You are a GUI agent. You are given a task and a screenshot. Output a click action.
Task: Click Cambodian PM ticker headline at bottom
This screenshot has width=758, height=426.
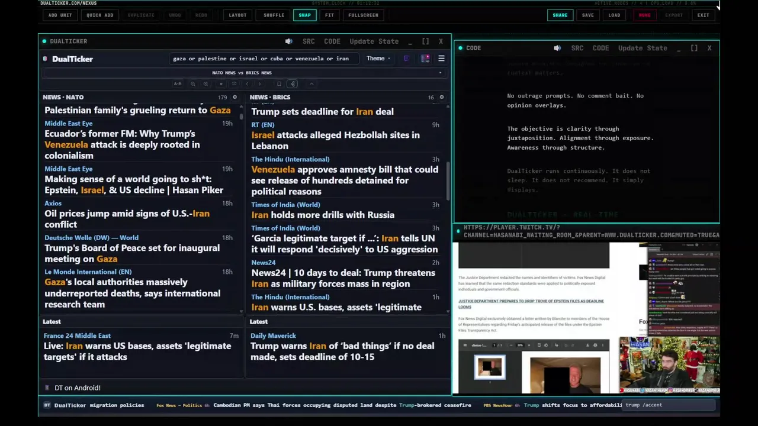pos(342,405)
